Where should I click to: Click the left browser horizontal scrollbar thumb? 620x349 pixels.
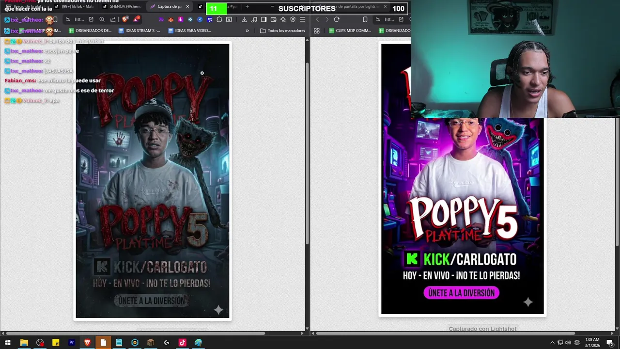pos(136,333)
